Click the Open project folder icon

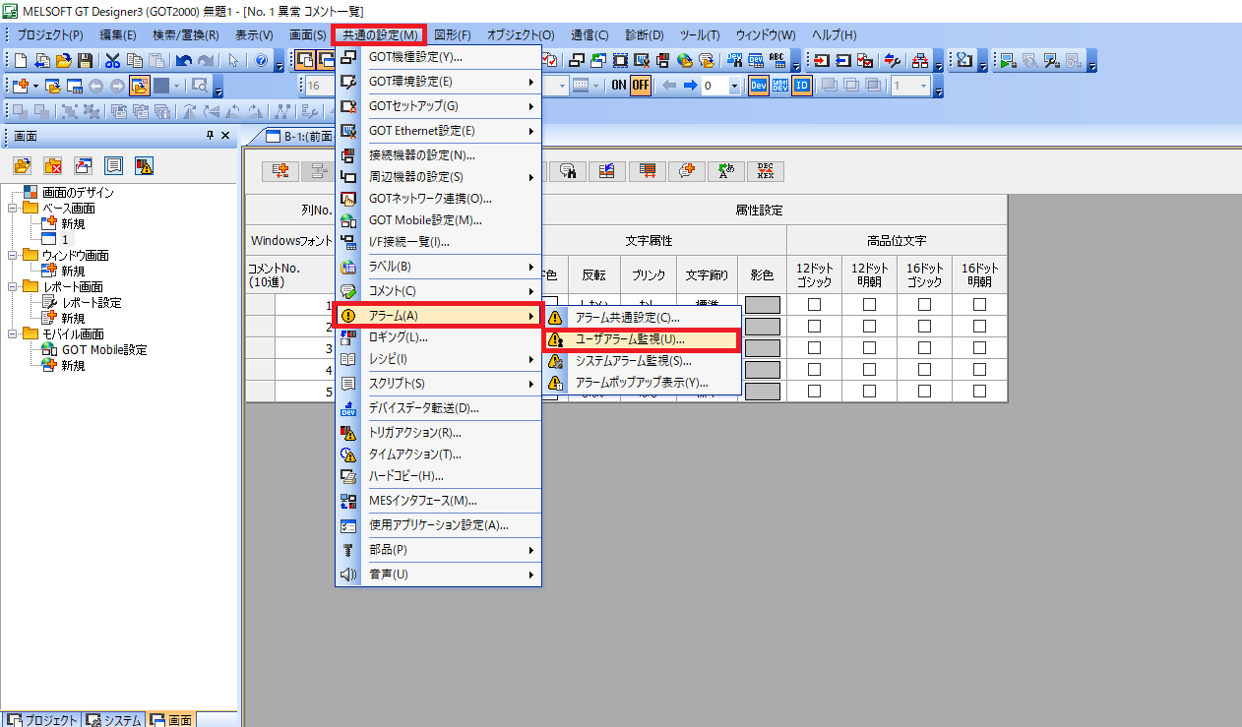tap(64, 60)
